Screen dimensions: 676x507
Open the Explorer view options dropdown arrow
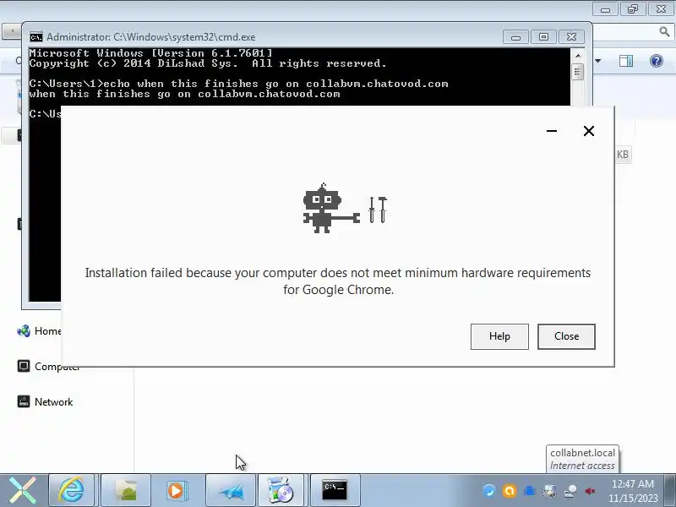pyautogui.click(x=598, y=61)
